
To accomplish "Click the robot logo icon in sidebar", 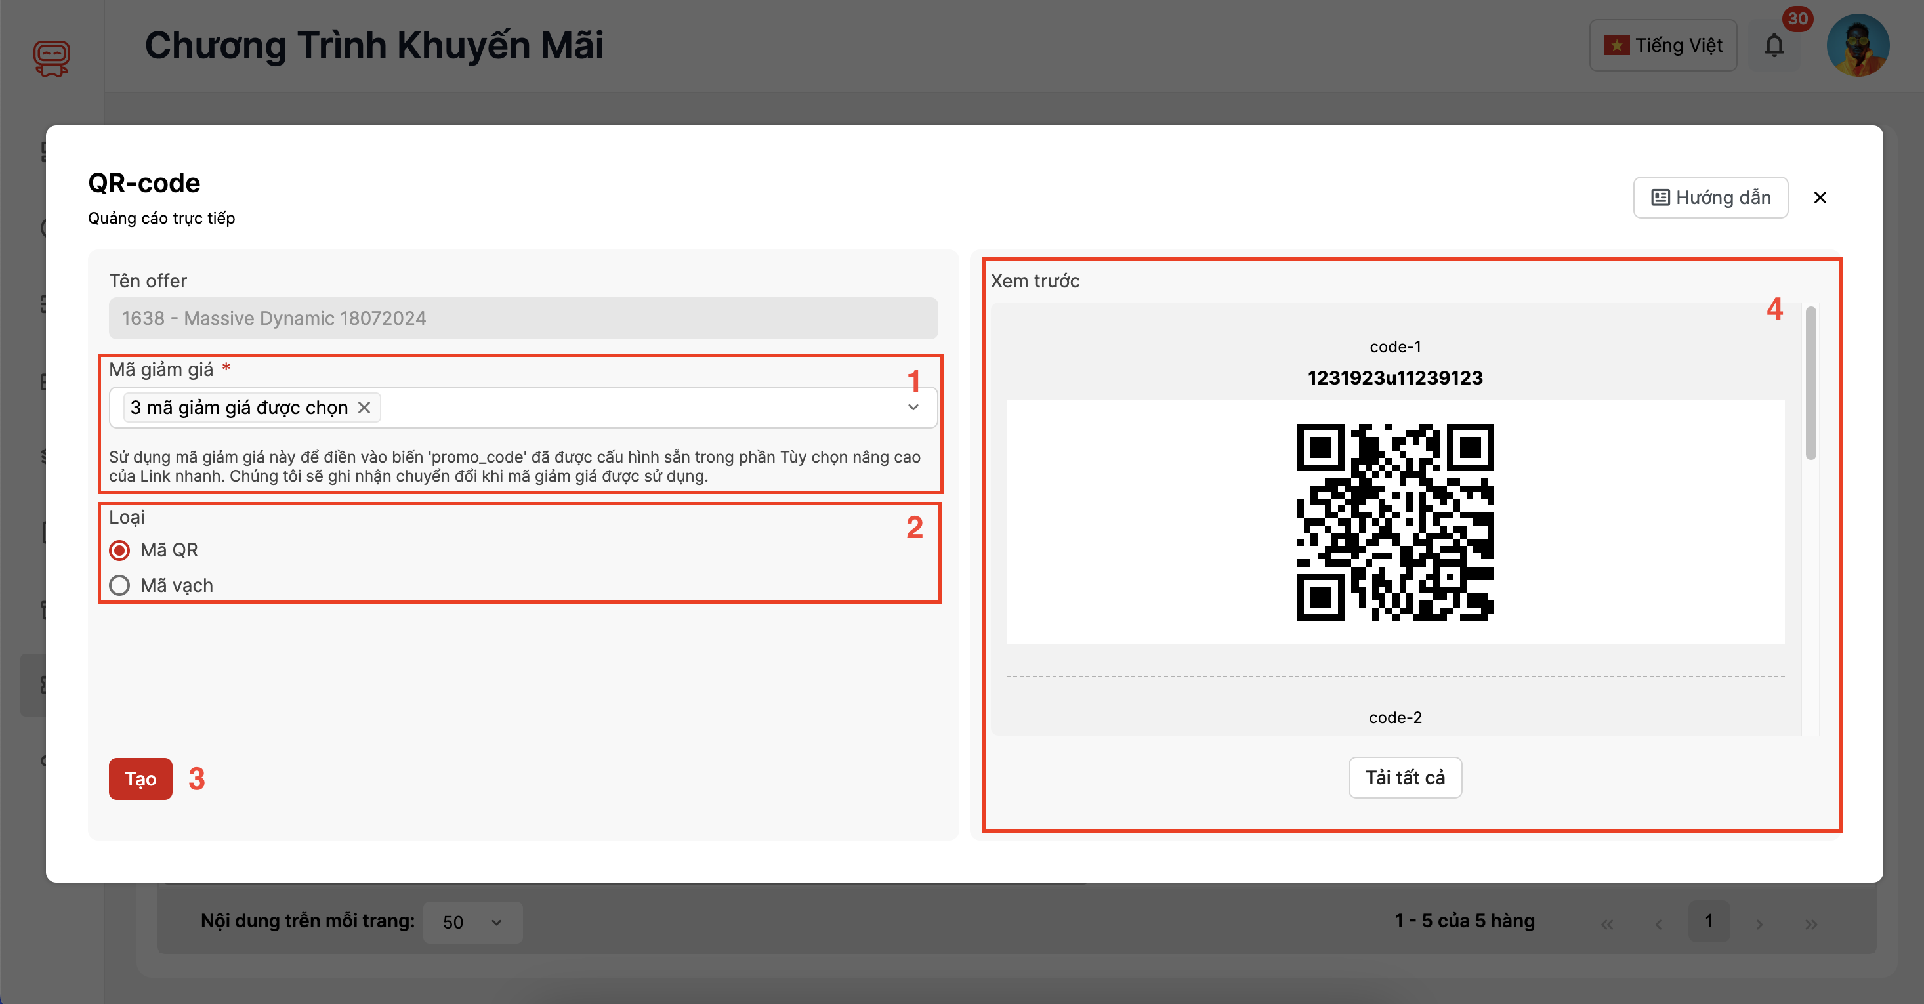I will (52, 58).
